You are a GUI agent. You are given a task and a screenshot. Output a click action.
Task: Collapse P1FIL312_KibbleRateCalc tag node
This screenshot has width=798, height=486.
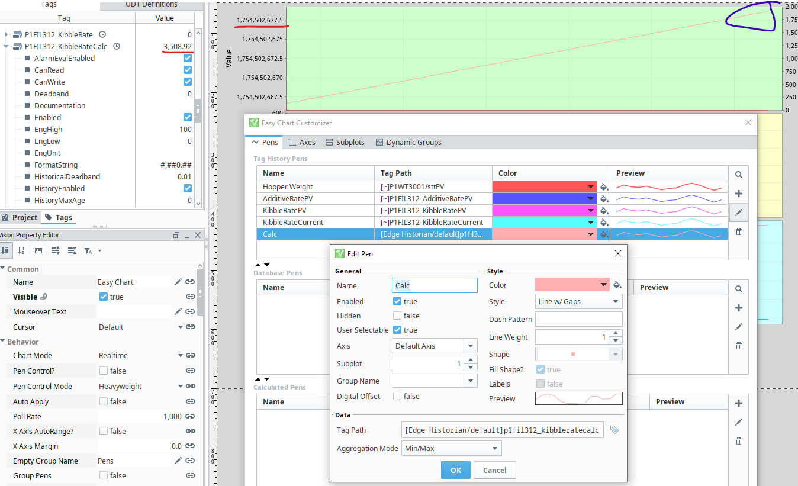[6, 46]
